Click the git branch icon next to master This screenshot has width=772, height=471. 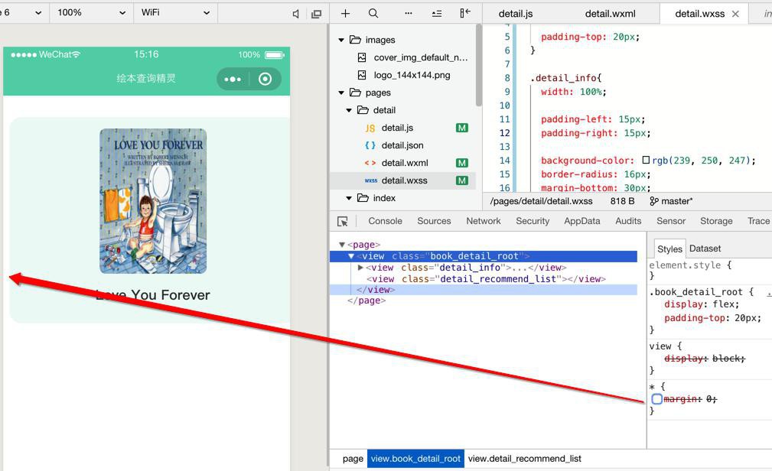point(654,201)
